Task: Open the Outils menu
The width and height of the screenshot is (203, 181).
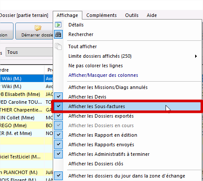Action: [x=132, y=15]
